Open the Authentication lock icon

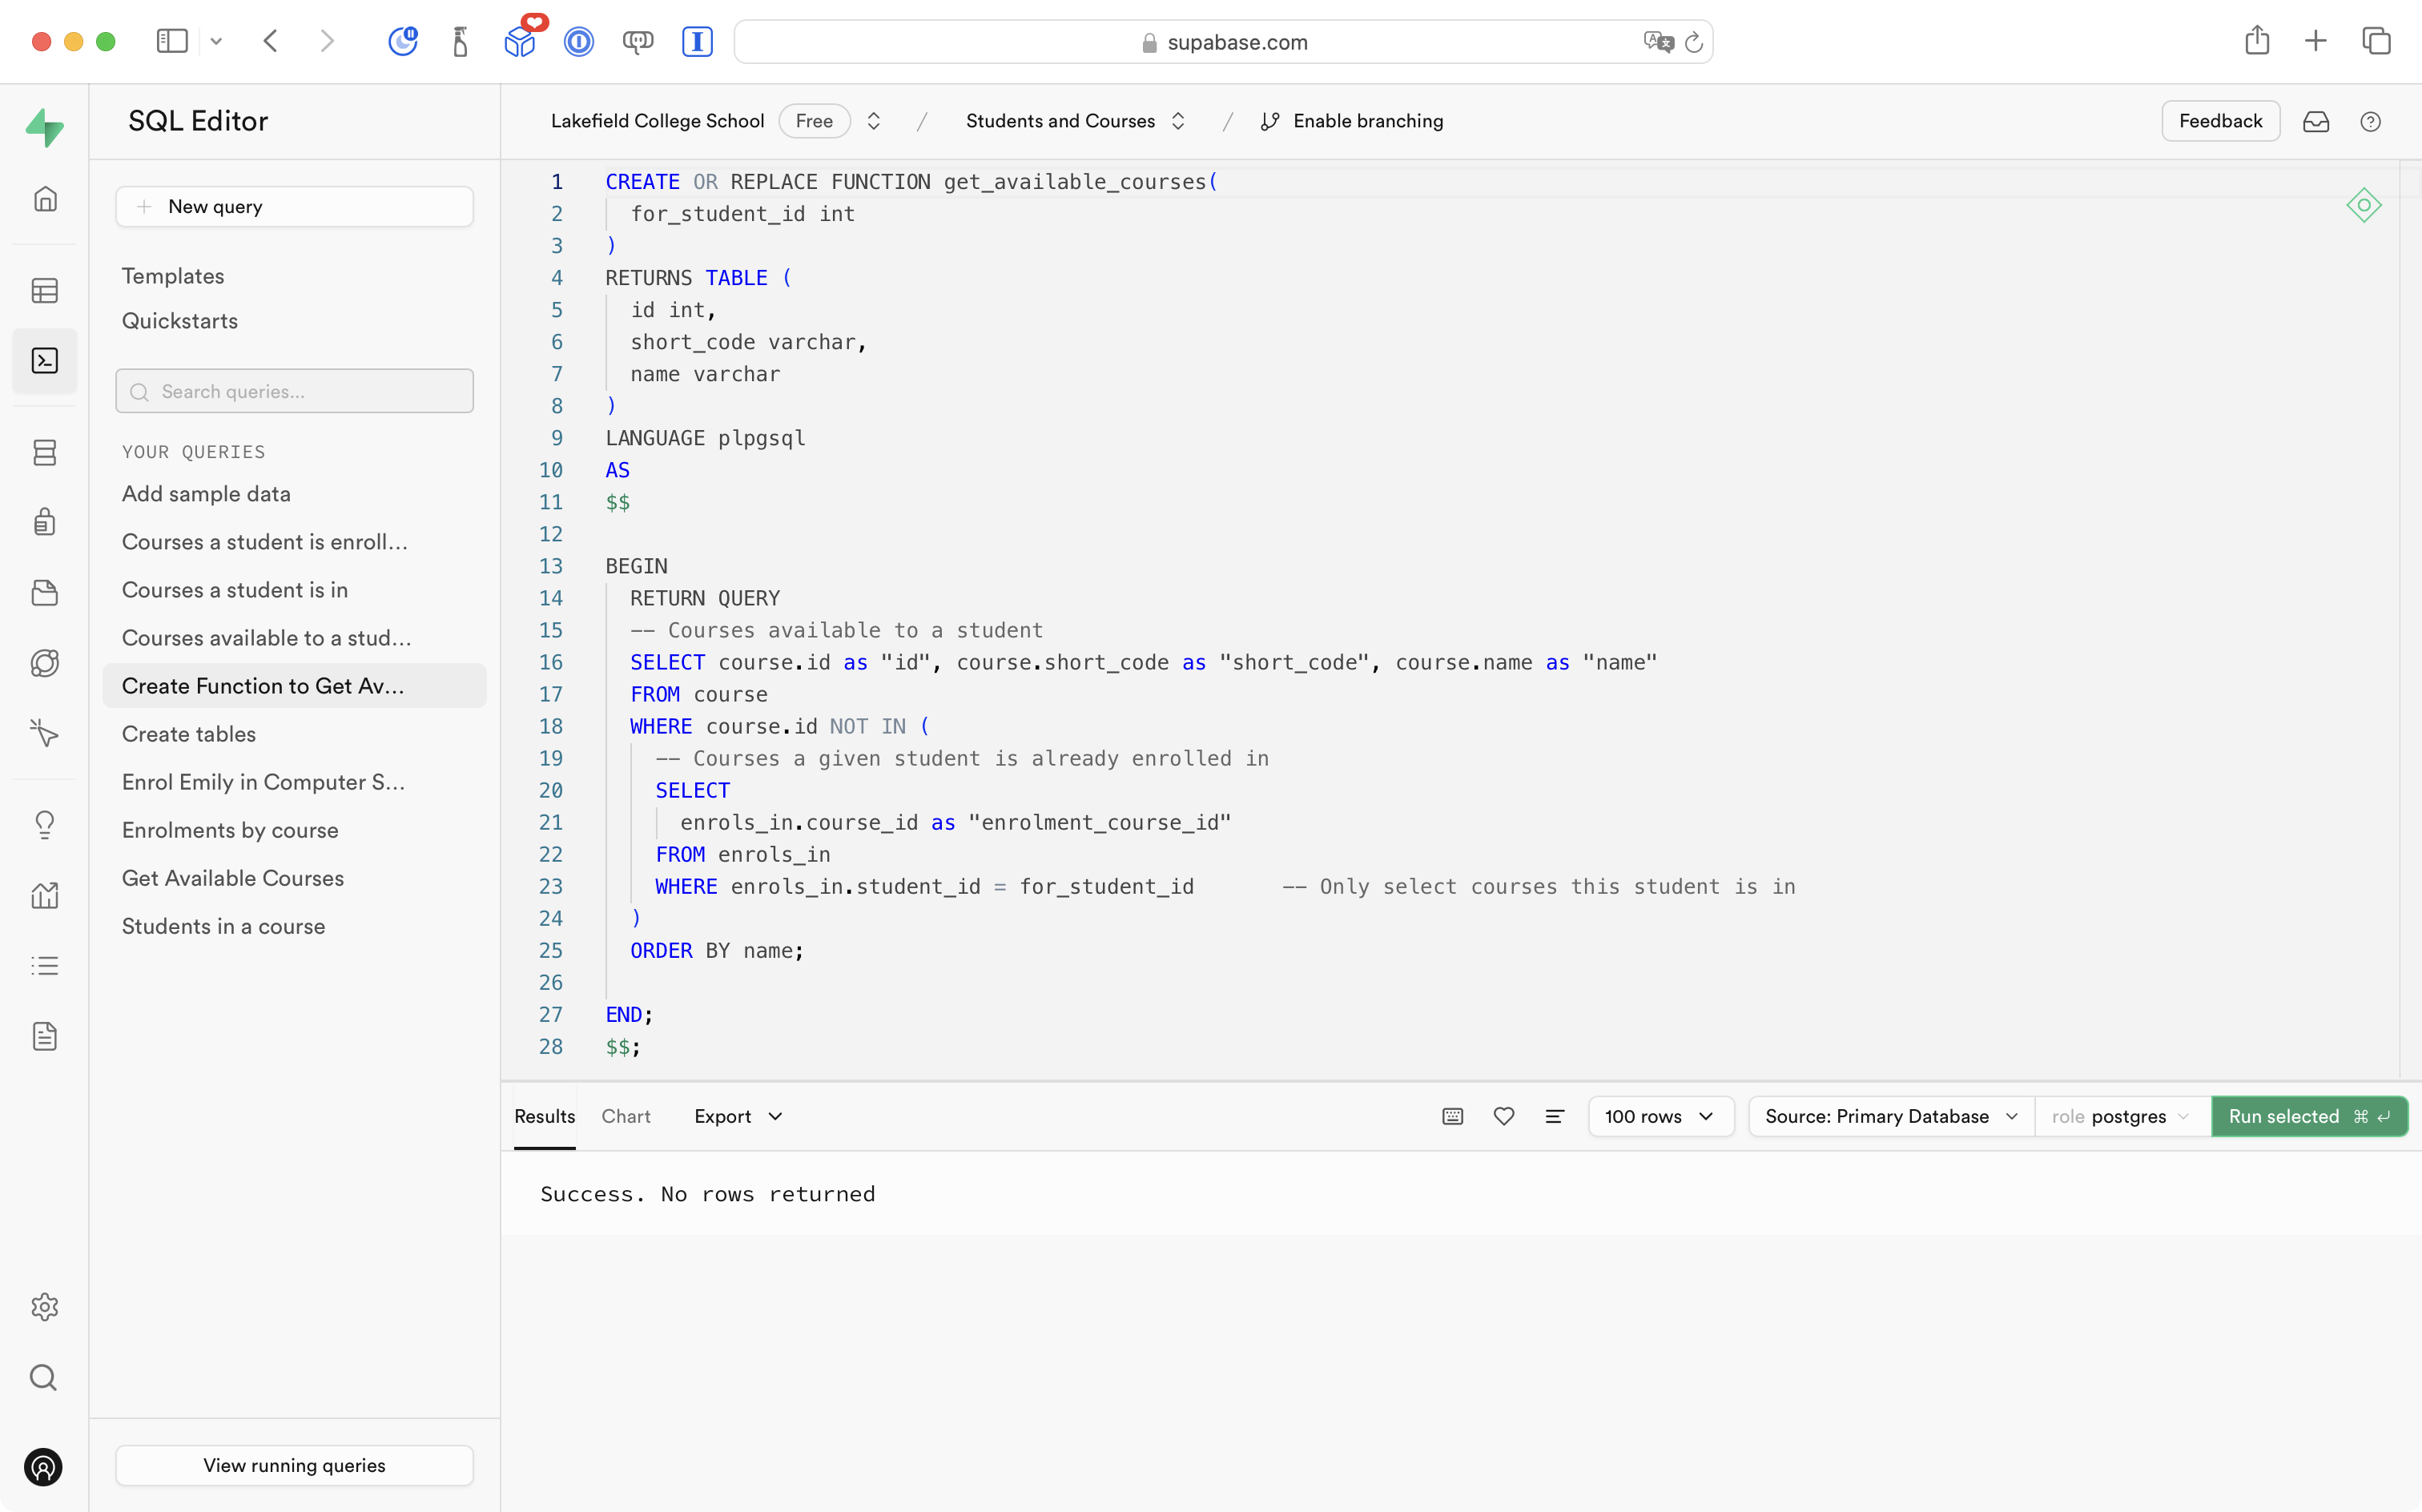[45, 522]
